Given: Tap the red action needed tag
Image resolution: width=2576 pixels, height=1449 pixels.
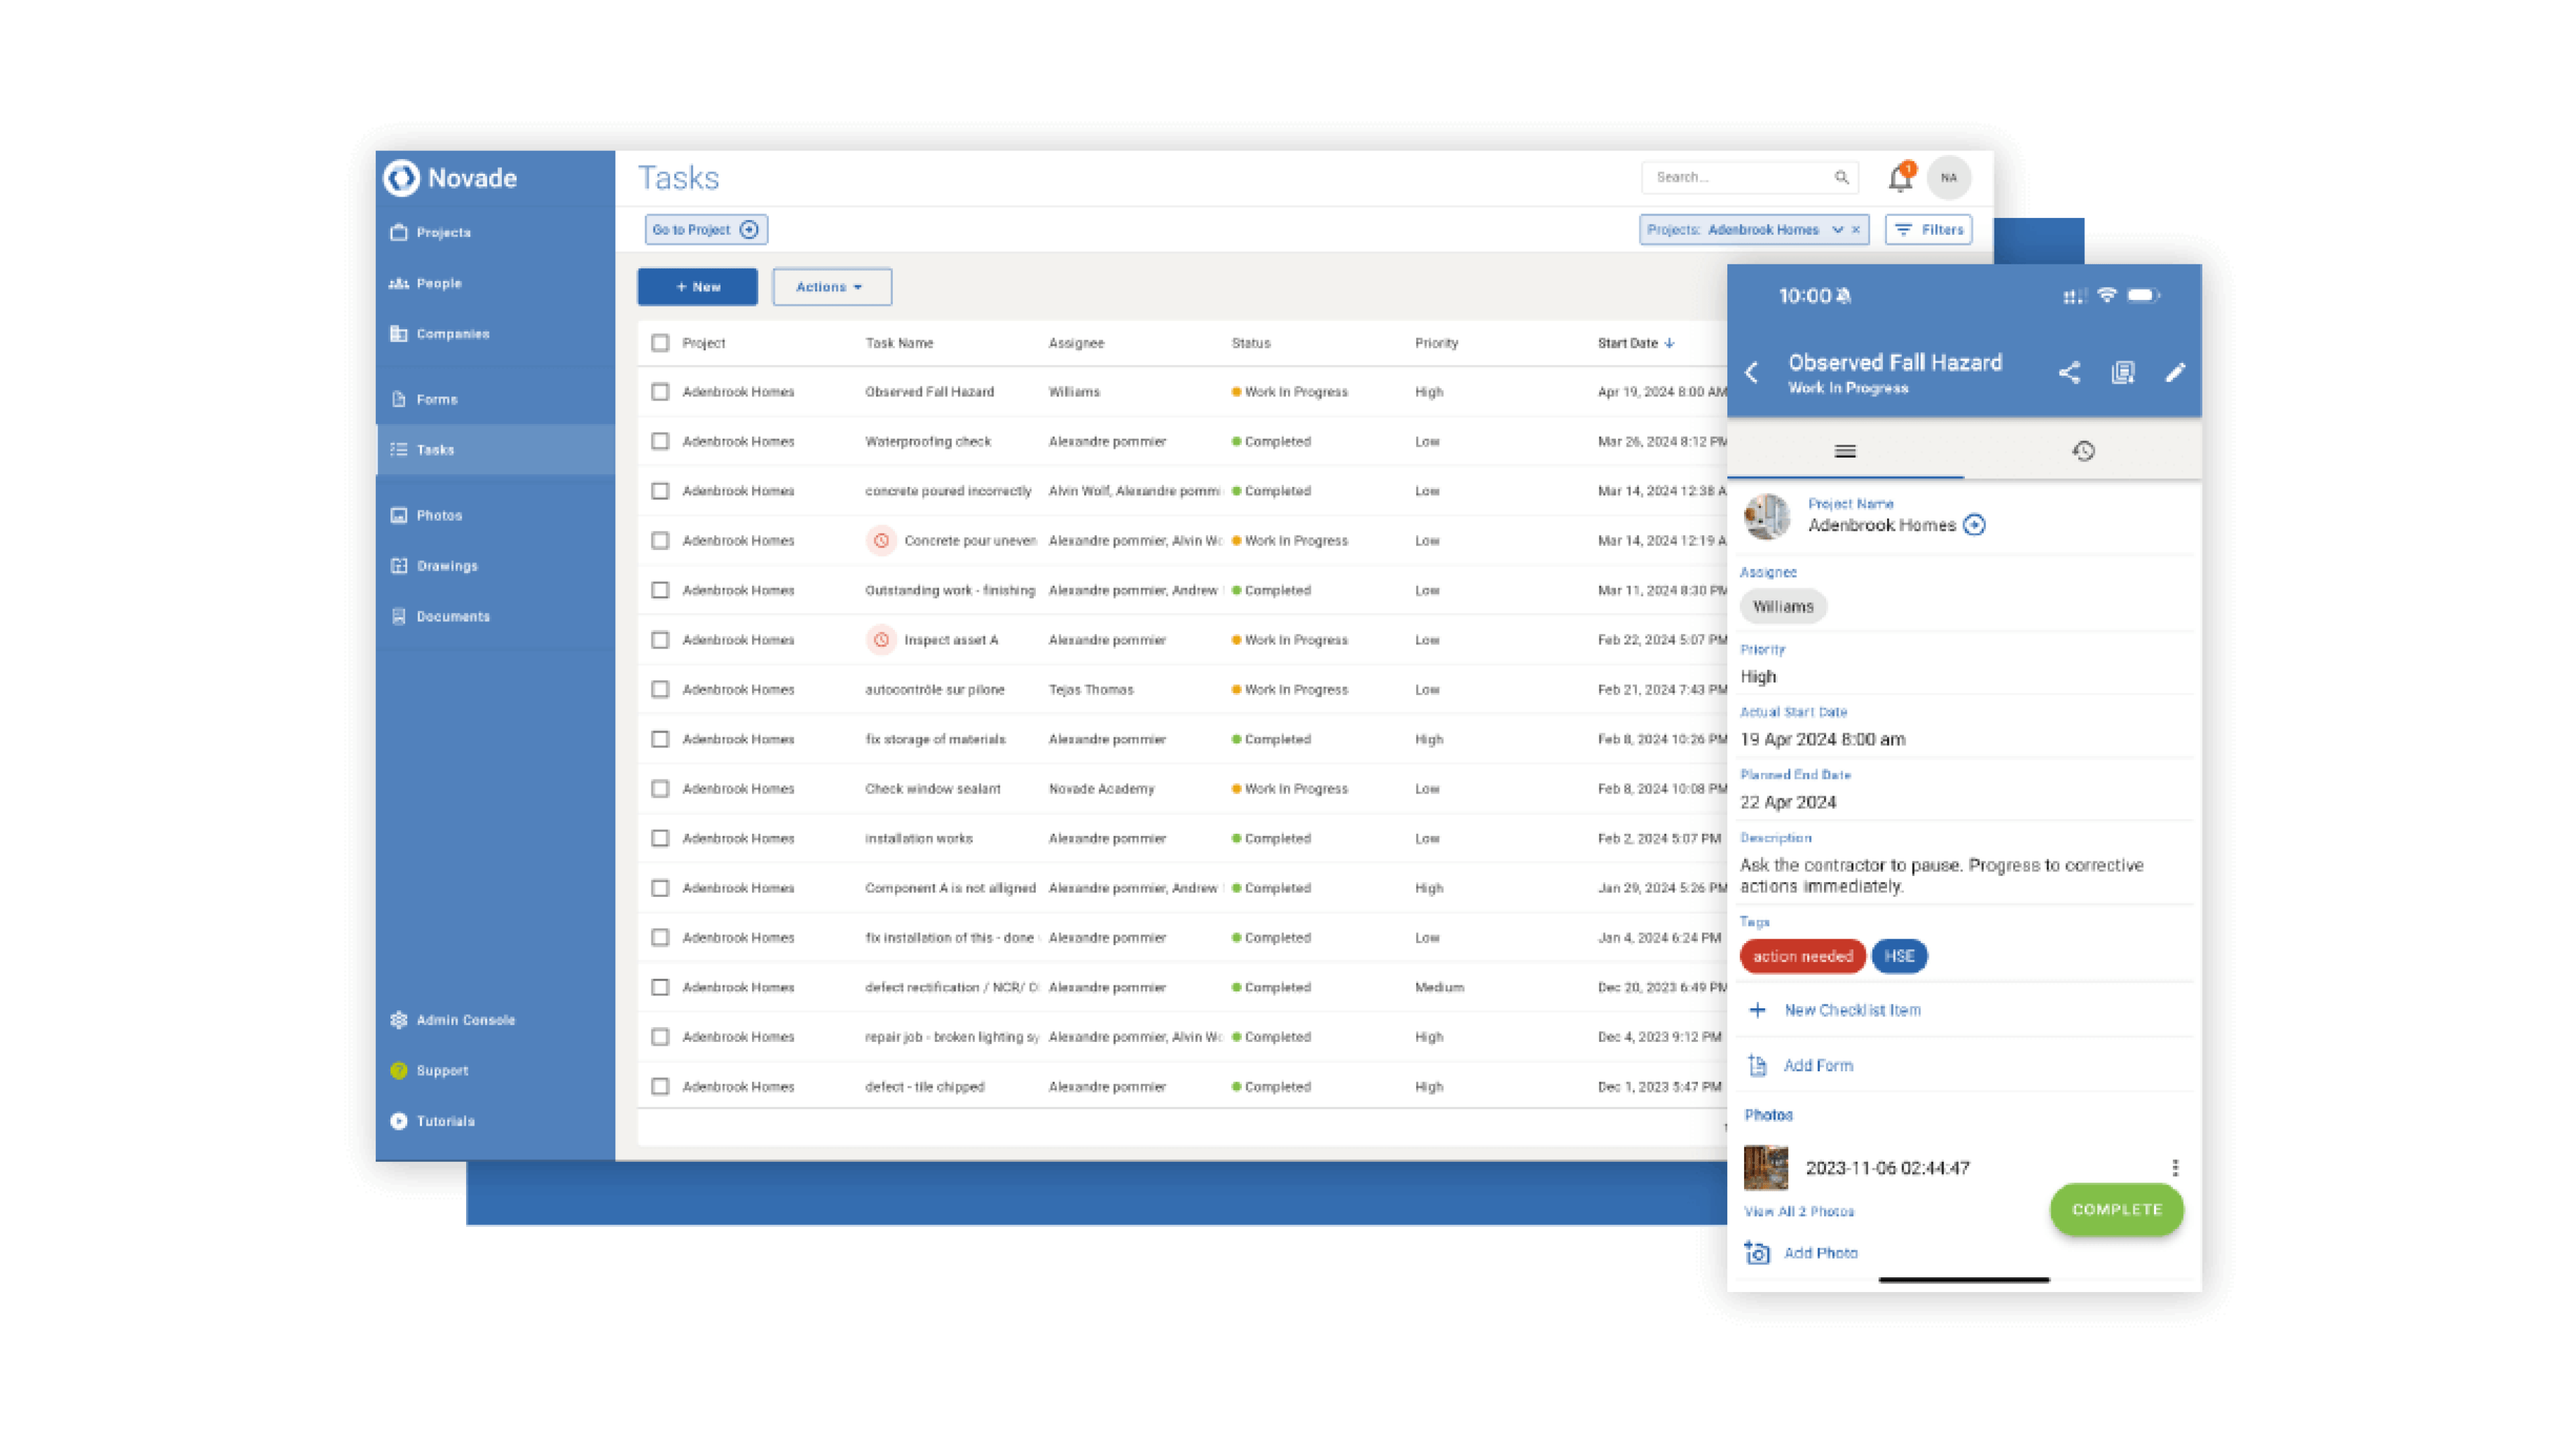Looking at the screenshot, I should click(x=1802, y=956).
